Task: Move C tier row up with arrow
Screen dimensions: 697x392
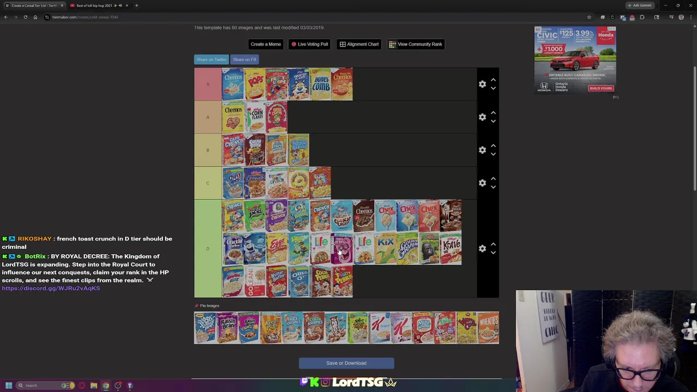Action: (493, 179)
